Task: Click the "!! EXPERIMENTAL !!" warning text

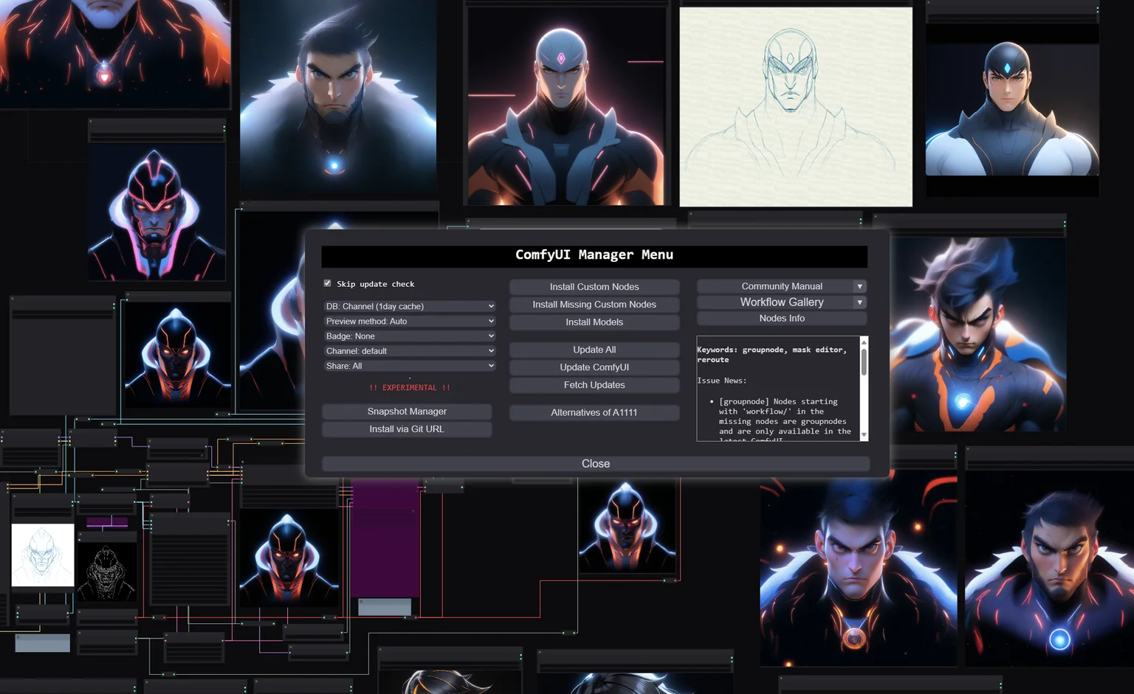Action: tap(410, 388)
